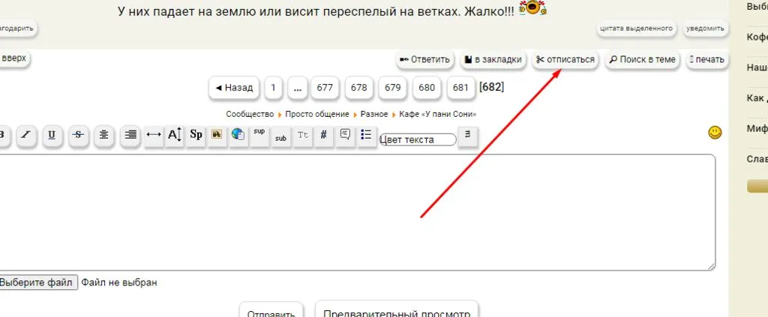Apply subscript formatting
Image resolution: width=768 pixels, height=317 pixels.
click(x=280, y=137)
